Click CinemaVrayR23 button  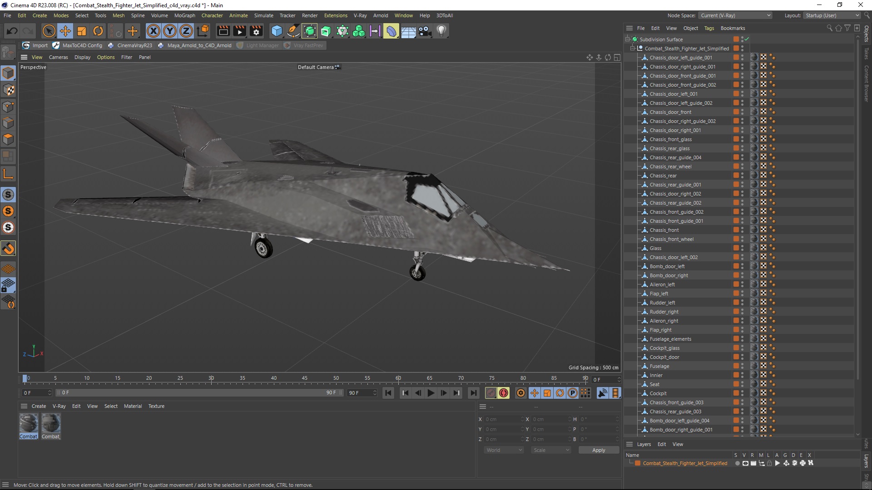[130, 45]
